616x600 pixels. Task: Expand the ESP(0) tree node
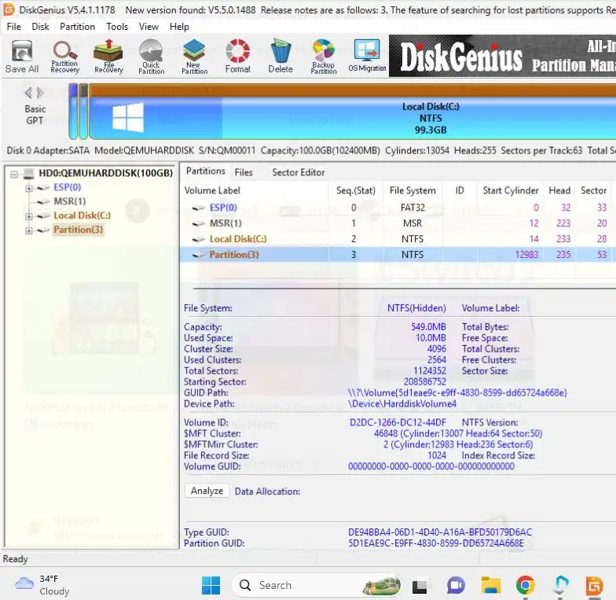[28, 188]
